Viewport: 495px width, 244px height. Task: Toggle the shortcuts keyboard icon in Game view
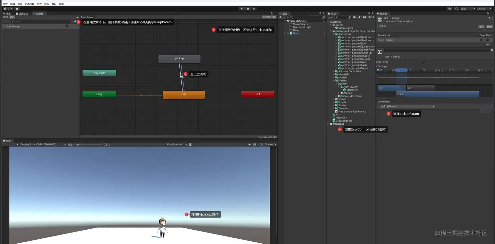(255, 144)
